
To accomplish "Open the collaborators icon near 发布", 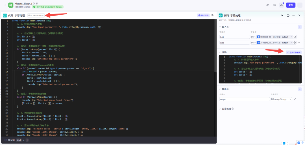I will 281,5.
